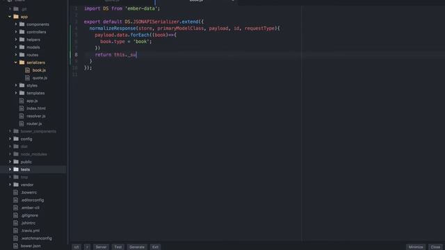This screenshot has height=250, width=445.
Task: Click the resolver.js file icon
Action: coord(22,116)
